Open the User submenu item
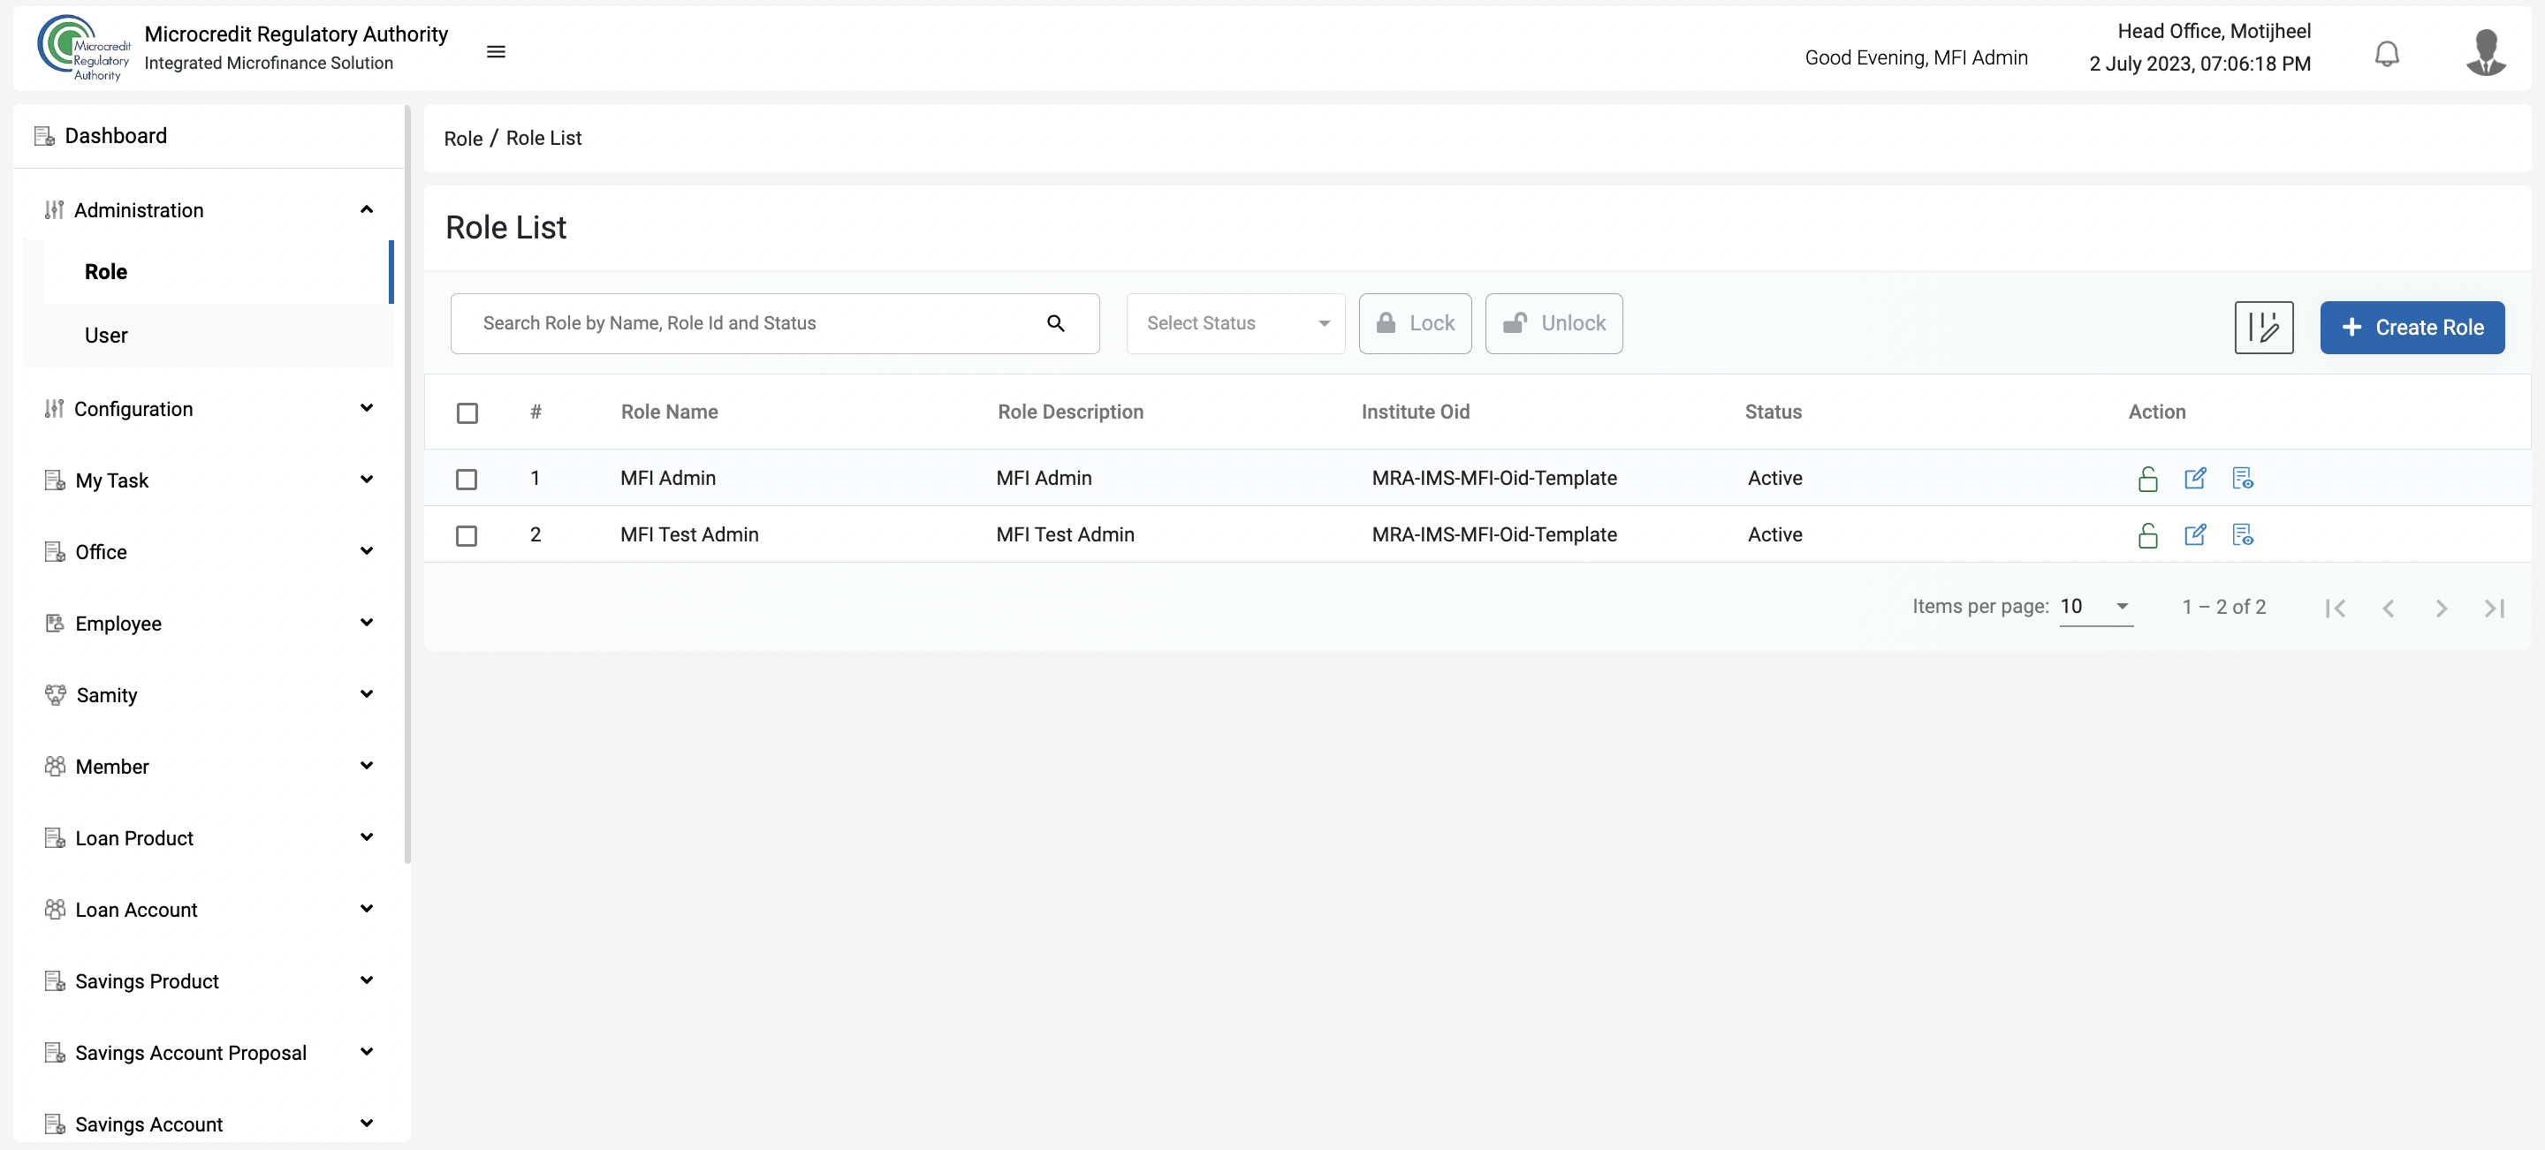Viewport: 2545px width, 1150px height. click(x=217, y=336)
